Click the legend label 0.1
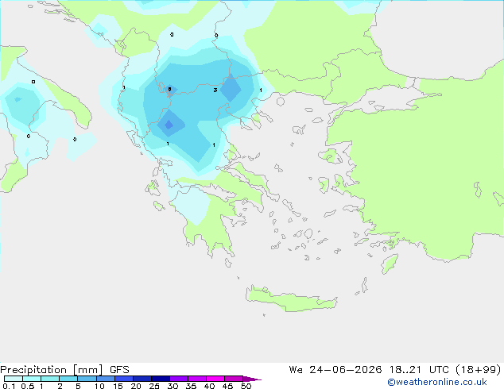This screenshot has height=389, width=504. coord(9,386)
